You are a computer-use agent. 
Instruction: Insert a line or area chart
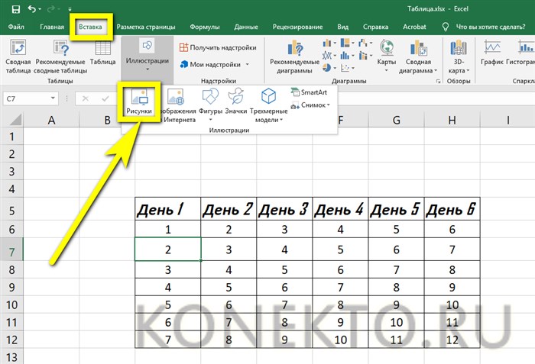click(329, 55)
